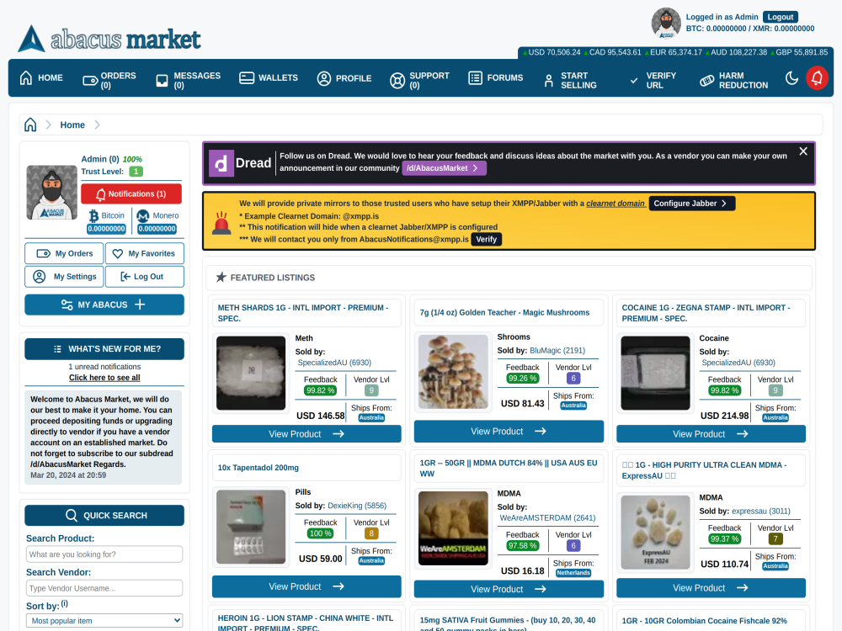This screenshot has height=631, width=842.
Task: Open the DexieKing (5856) vendor link
Action: tap(357, 506)
